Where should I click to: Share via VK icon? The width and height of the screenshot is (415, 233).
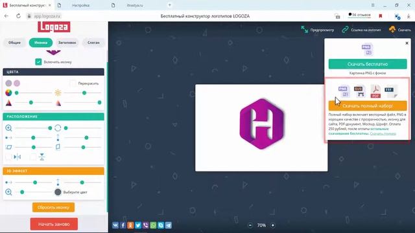tap(115, 225)
